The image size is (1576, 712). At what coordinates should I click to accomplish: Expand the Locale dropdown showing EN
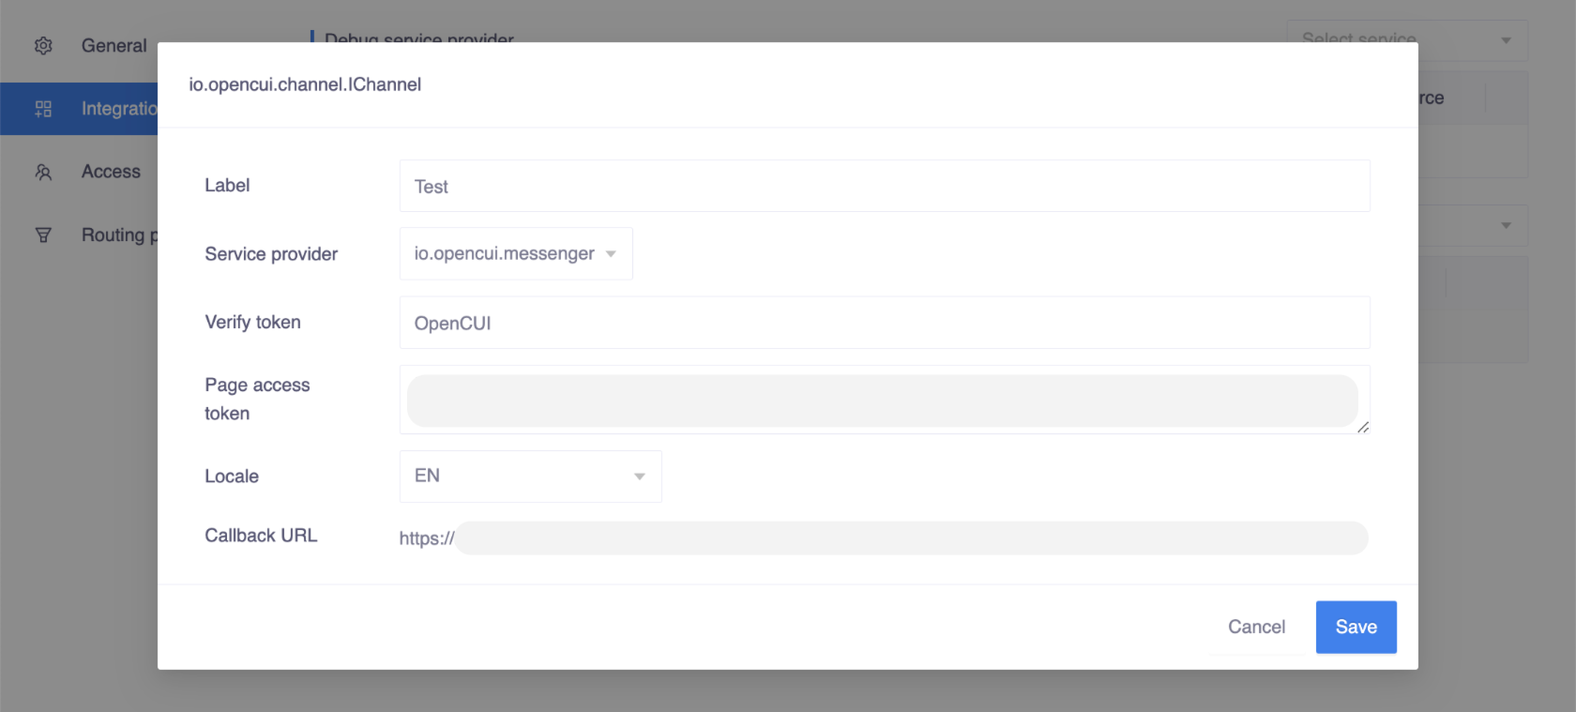pos(530,476)
